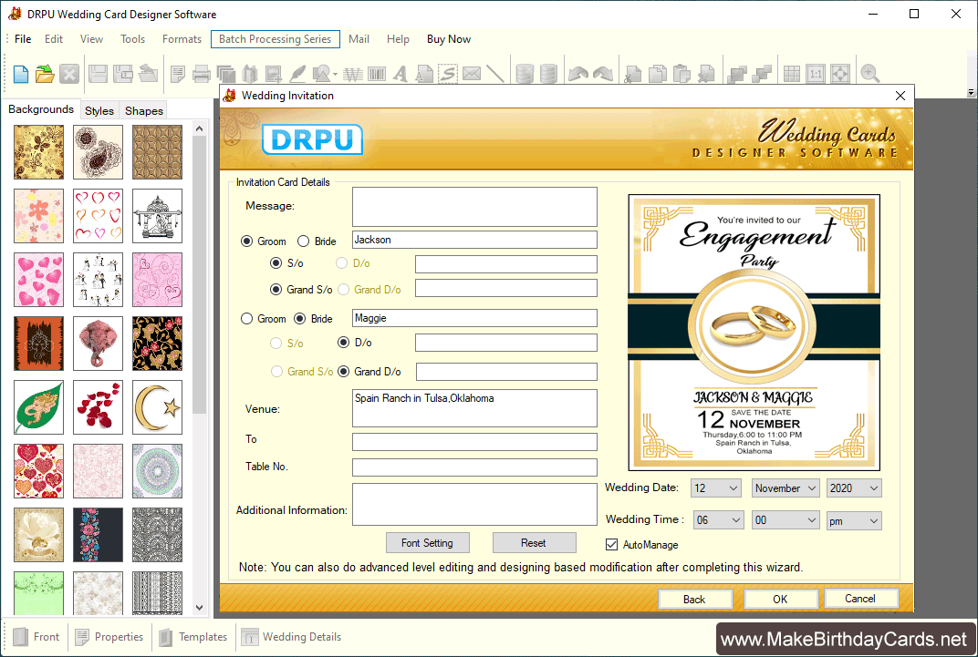978x657 pixels.
Task: Click the Reset button
Action: pyautogui.click(x=534, y=543)
